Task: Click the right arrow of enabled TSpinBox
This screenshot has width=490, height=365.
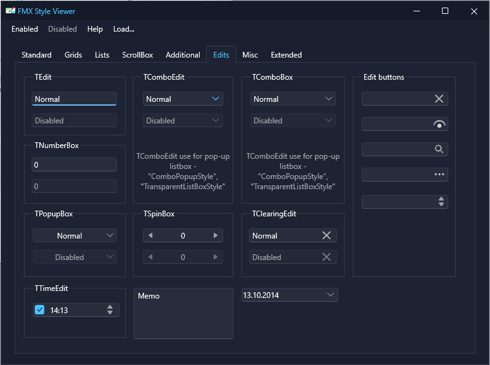Action: coord(216,235)
